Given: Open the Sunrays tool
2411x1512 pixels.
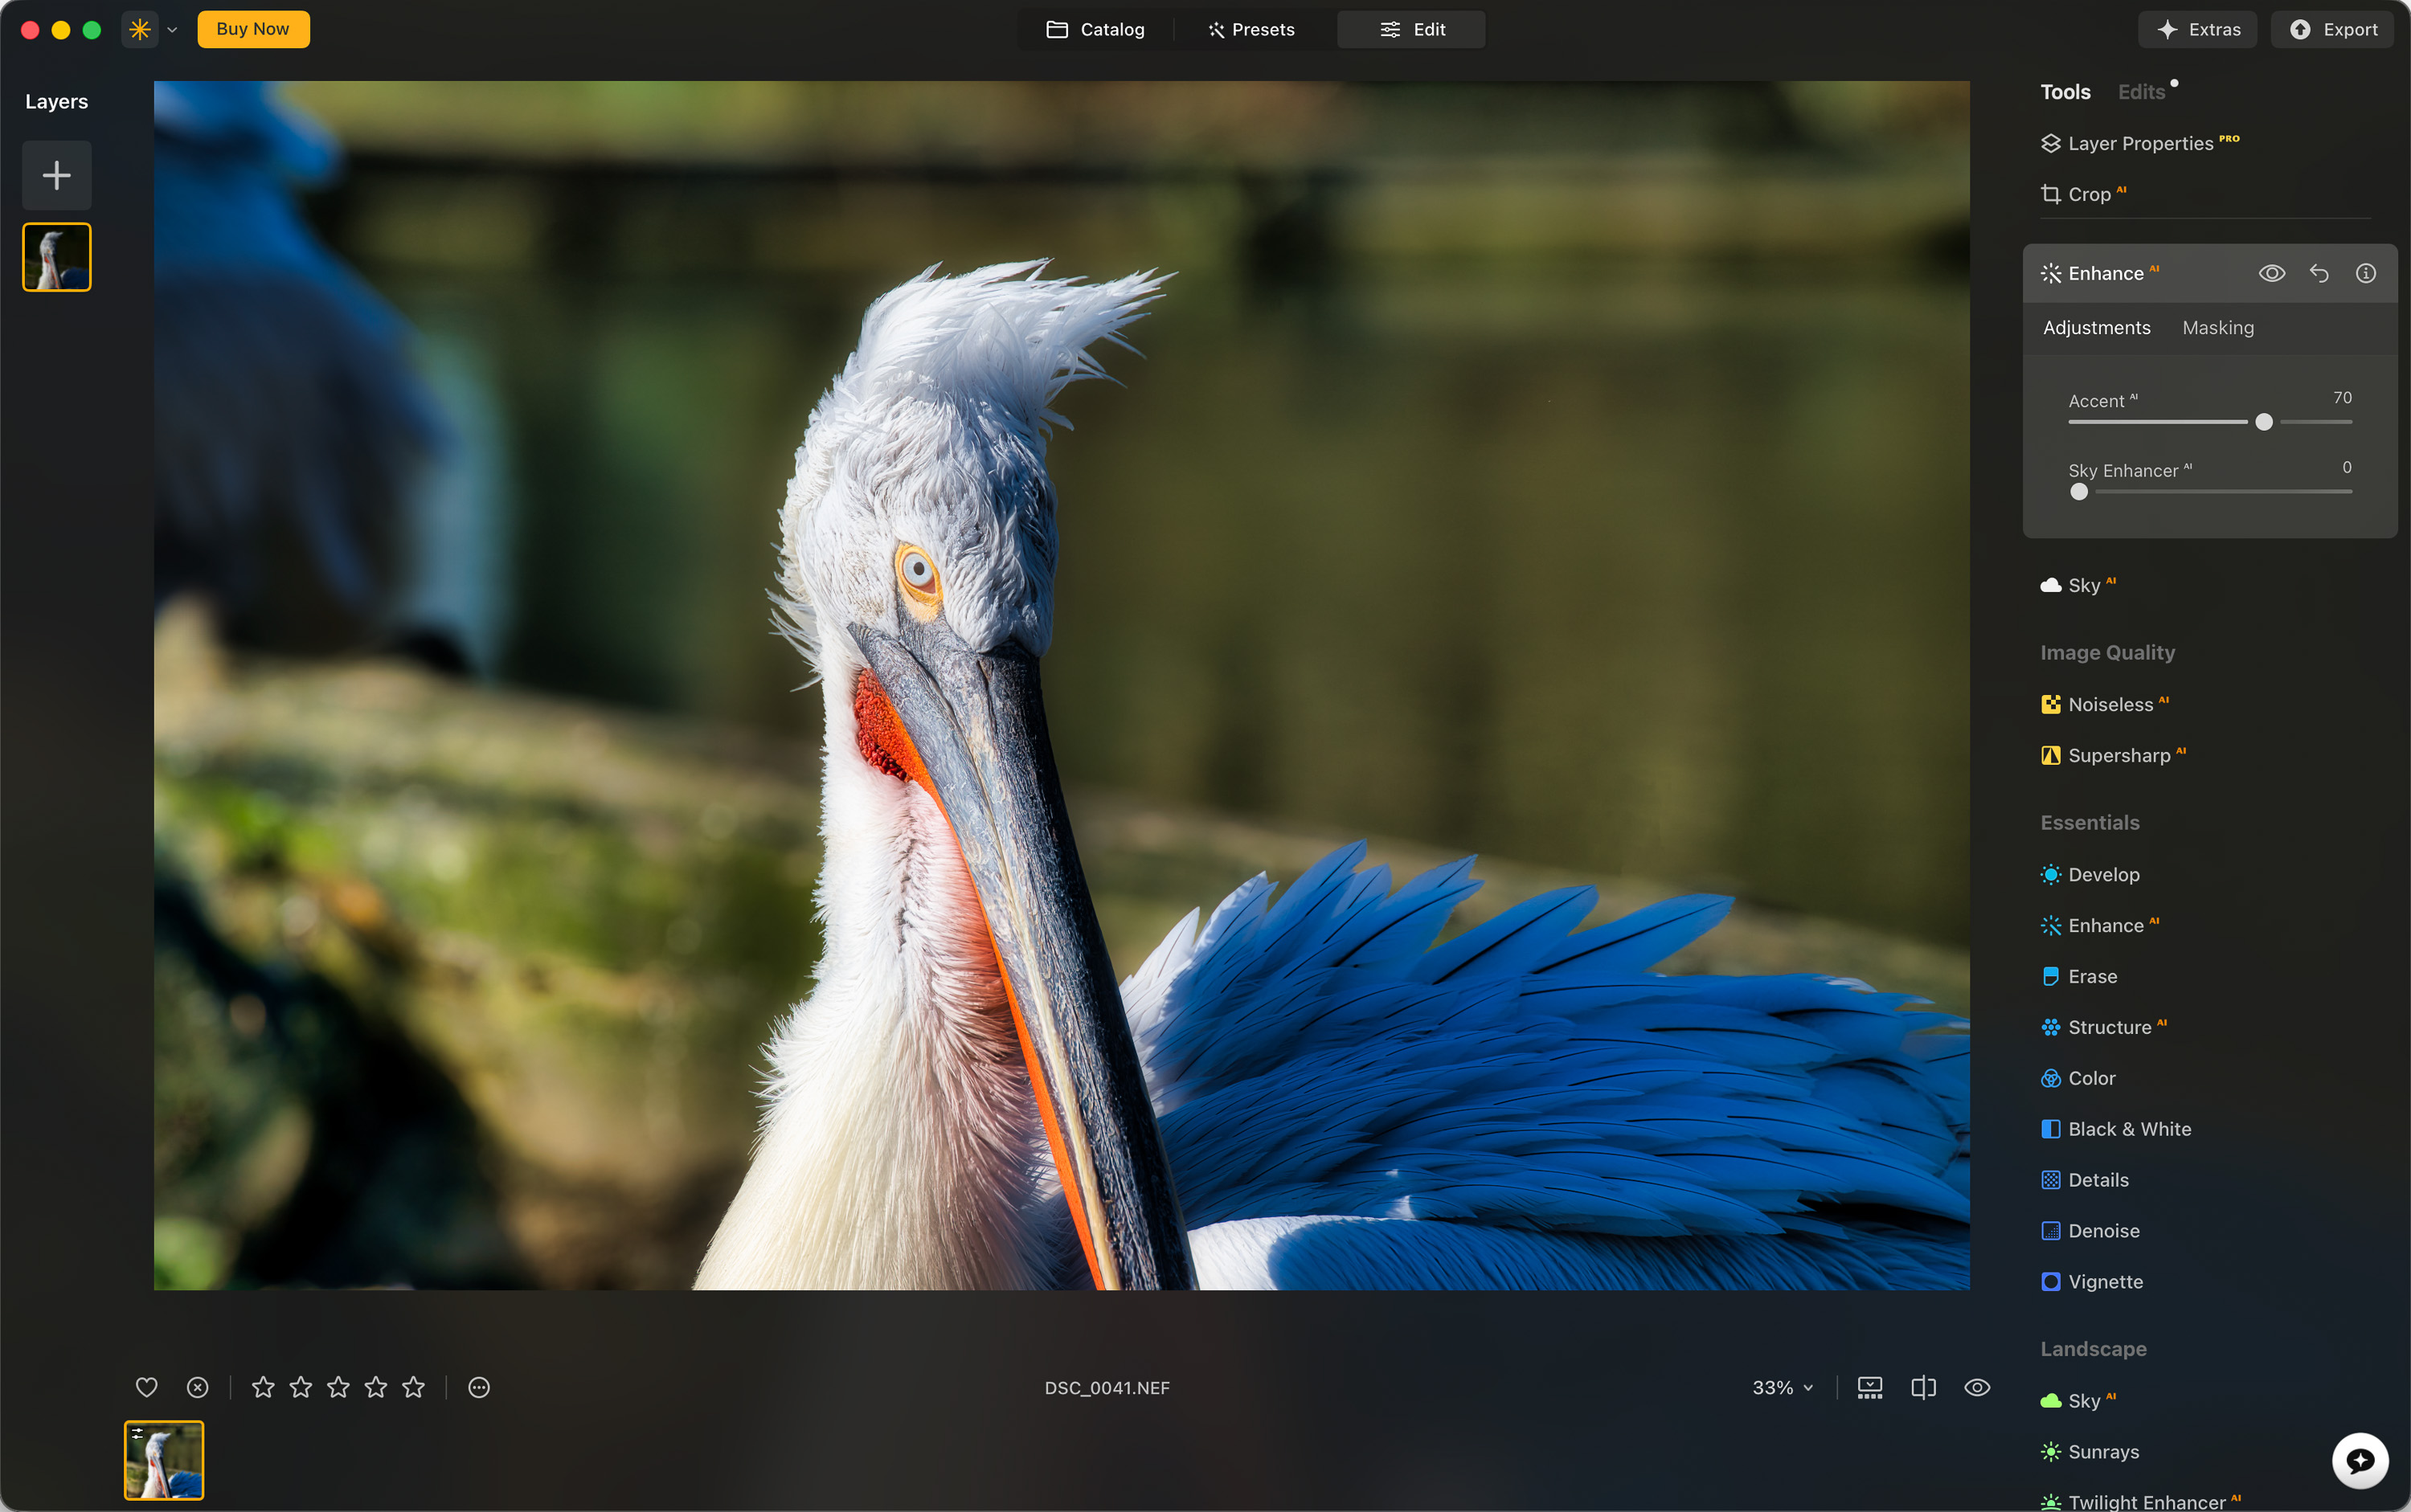Looking at the screenshot, I should click(x=2090, y=1452).
